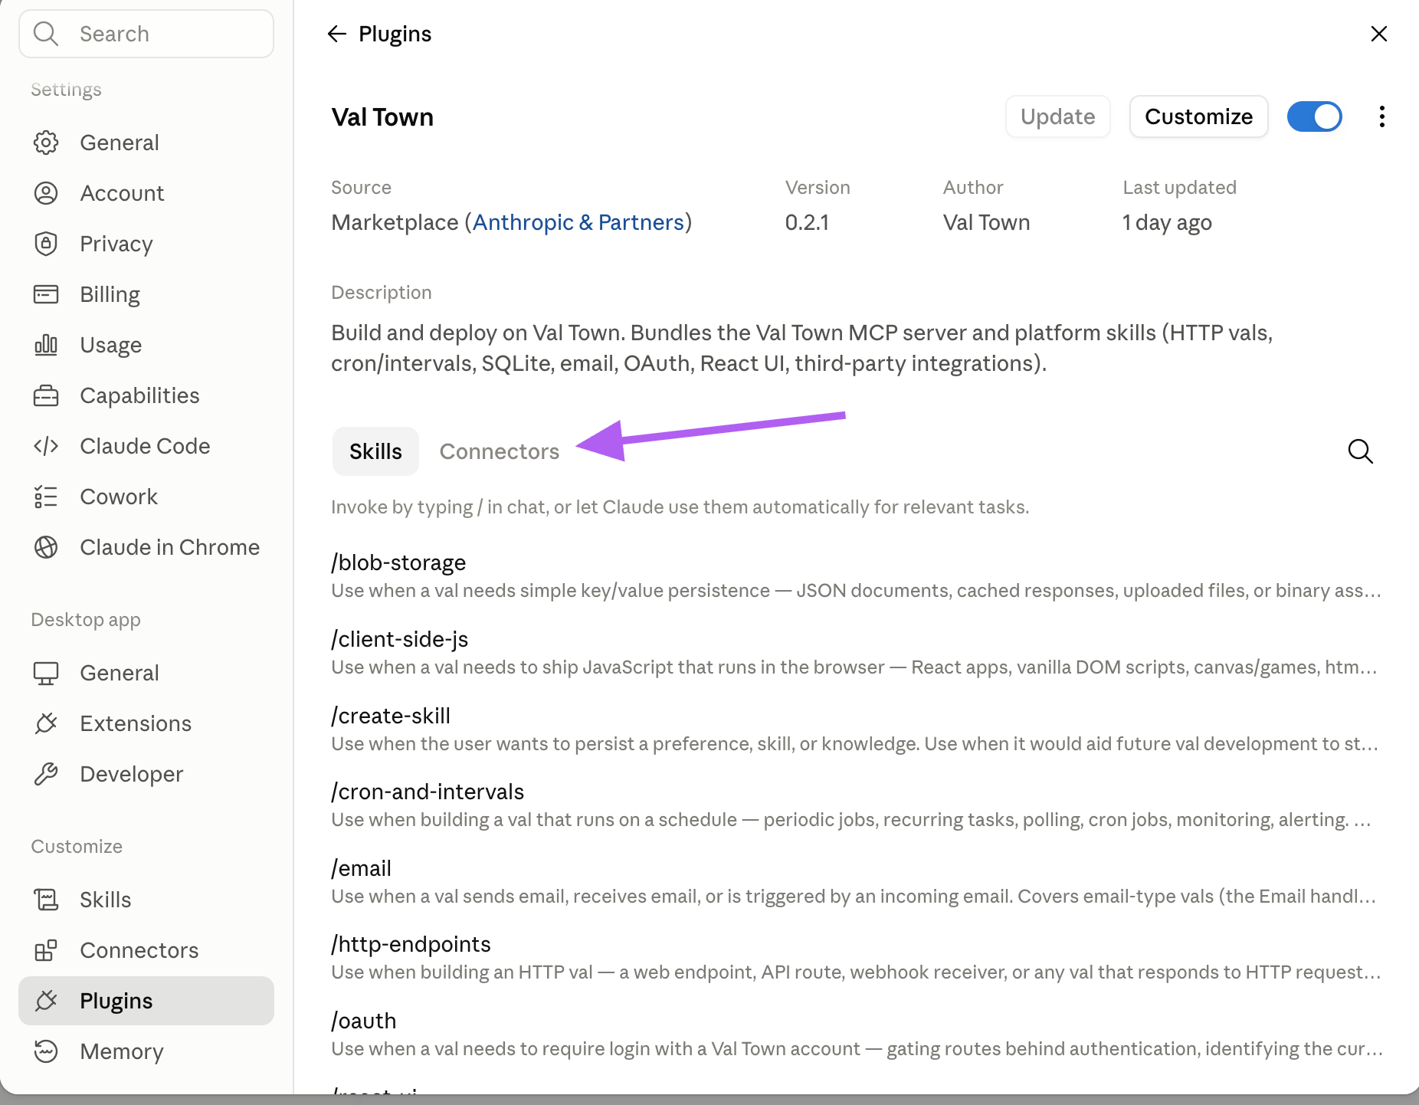Select Claude in Chrome menu label
This screenshot has height=1105, width=1419.
click(170, 547)
